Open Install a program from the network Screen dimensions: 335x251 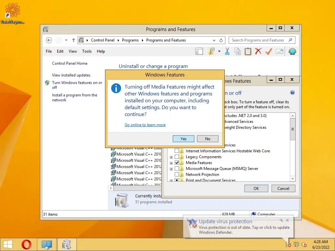point(75,97)
